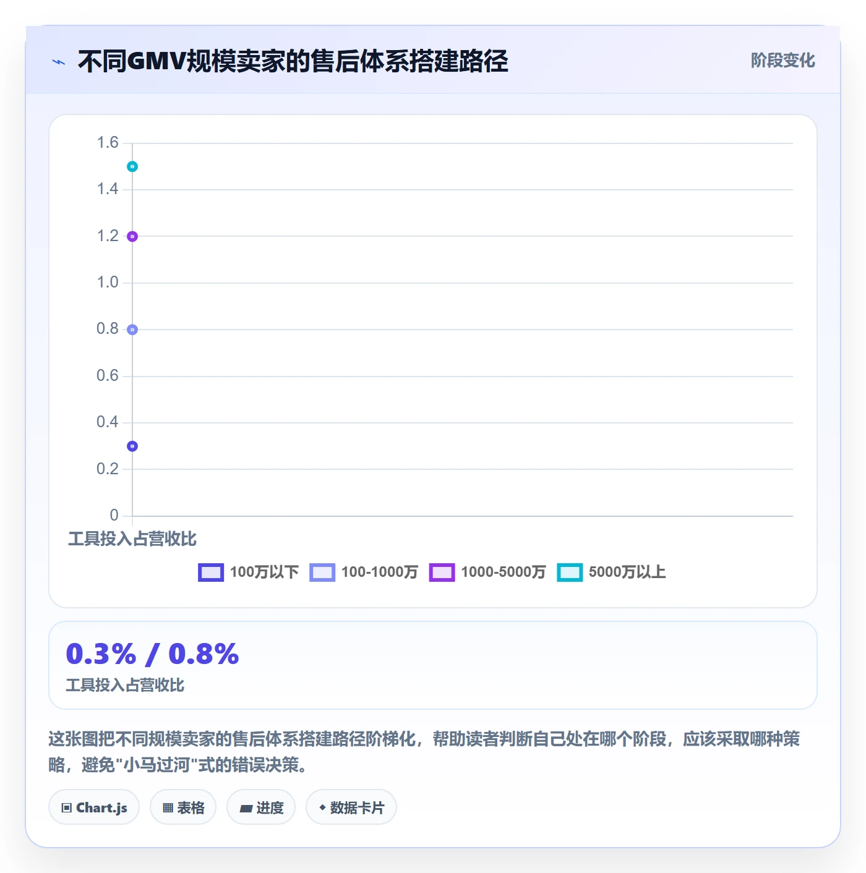Click the bar icon in 进度 chip
Viewport: 866px width, 873px height.
pyautogui.click(x=246, y=808)
